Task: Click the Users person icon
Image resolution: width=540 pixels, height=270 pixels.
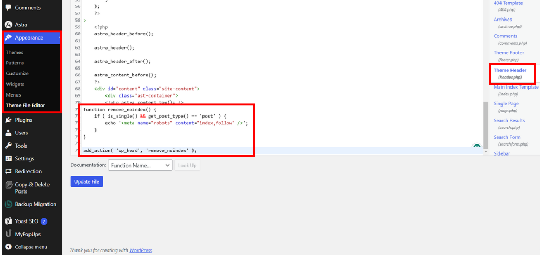Action: click(x=8, y=133)
